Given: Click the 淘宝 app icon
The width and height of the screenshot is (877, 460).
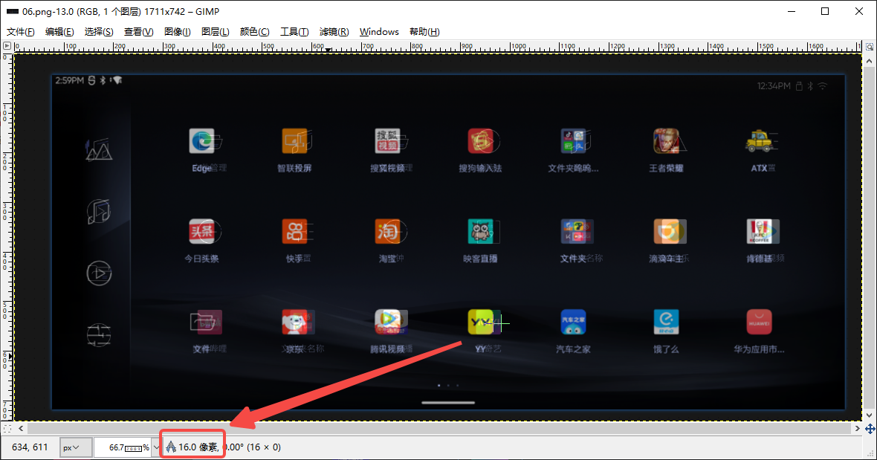Looking at the screenshot, I should pos(388,231).
